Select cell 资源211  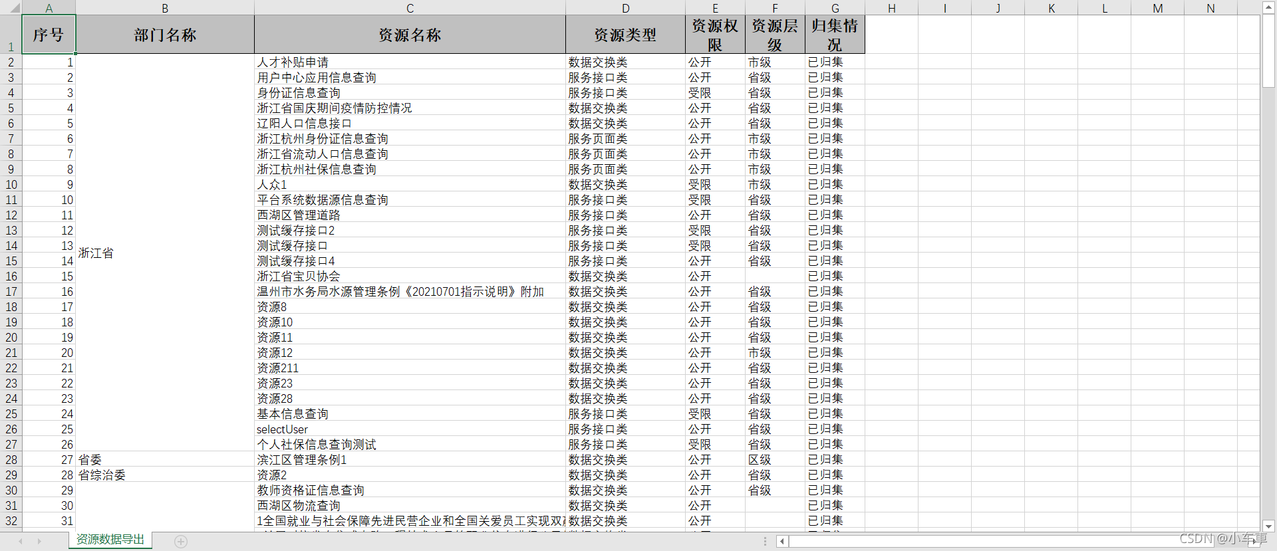[410, 368]
